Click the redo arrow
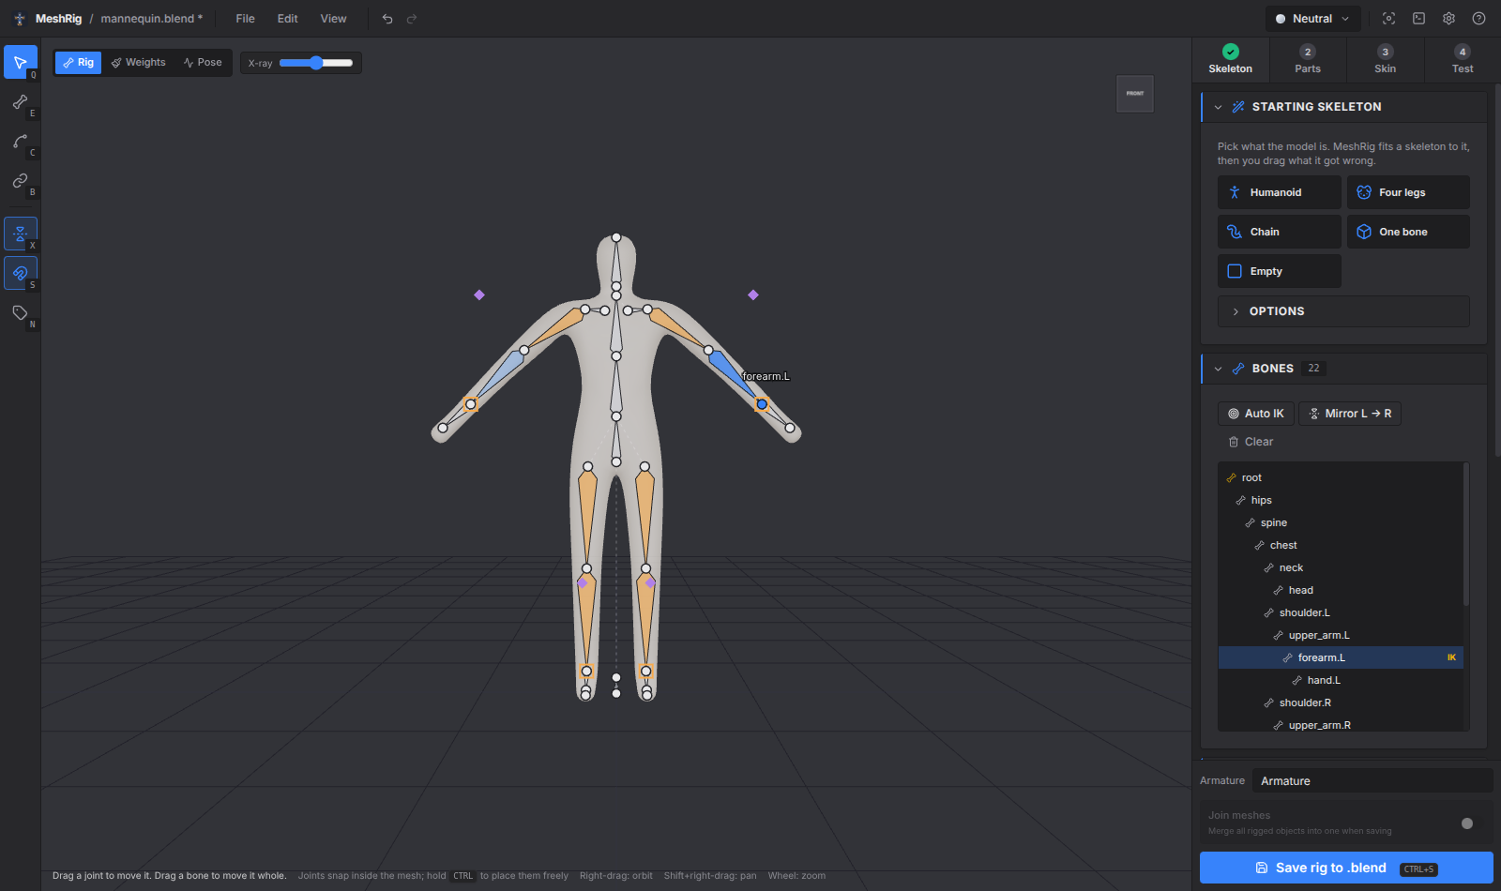This screenshot has width=1501, height=891. [x=412, y=19]
